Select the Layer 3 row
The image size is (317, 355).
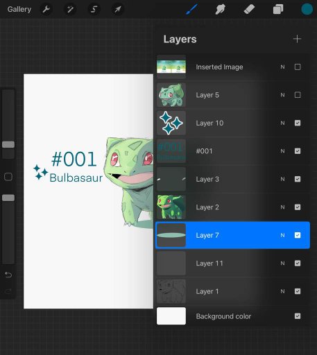(232, 179)
